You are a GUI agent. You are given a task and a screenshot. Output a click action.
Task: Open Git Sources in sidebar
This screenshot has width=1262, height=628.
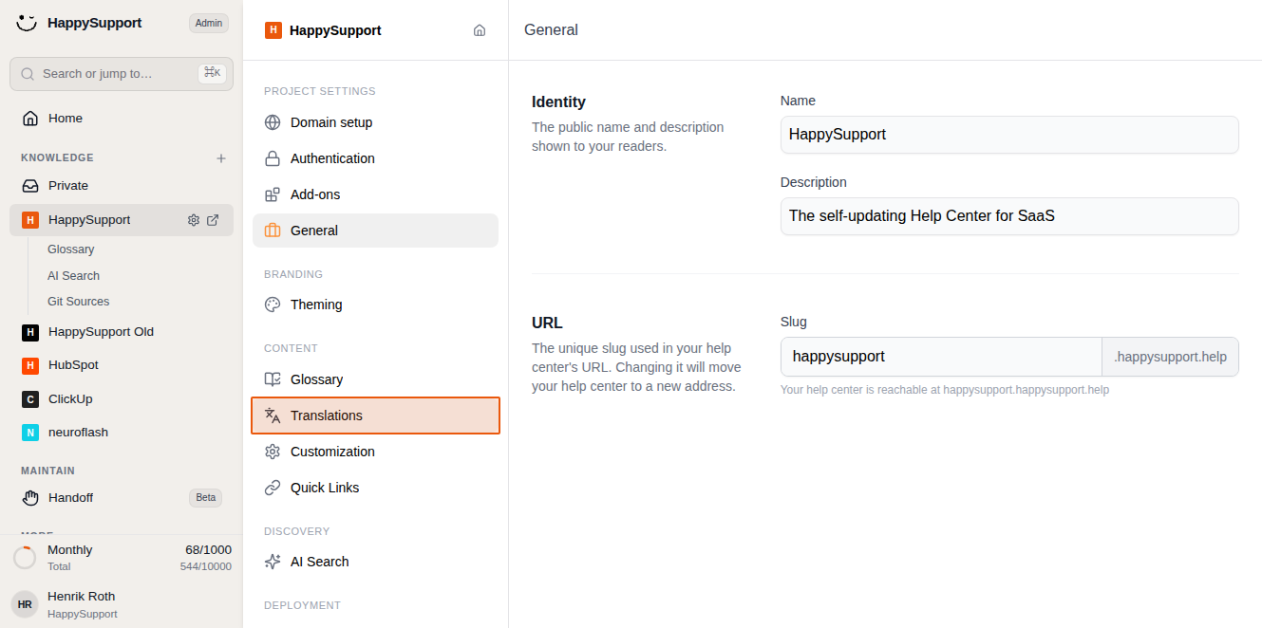point(78,302)
